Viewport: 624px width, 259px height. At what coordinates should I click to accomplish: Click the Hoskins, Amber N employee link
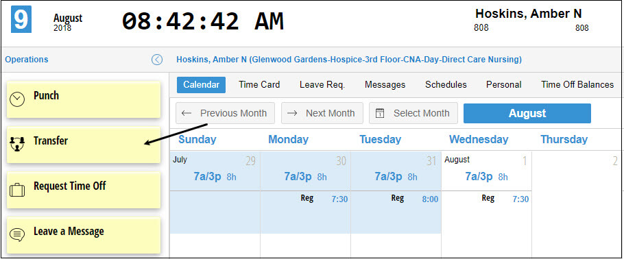[x=349, y=60]
